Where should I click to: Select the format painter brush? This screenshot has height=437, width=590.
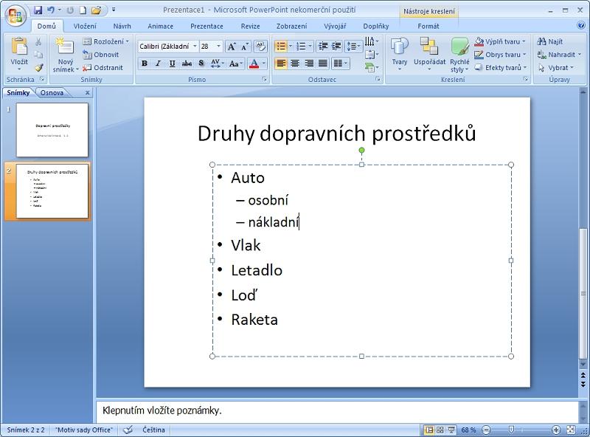coord(38,68)
